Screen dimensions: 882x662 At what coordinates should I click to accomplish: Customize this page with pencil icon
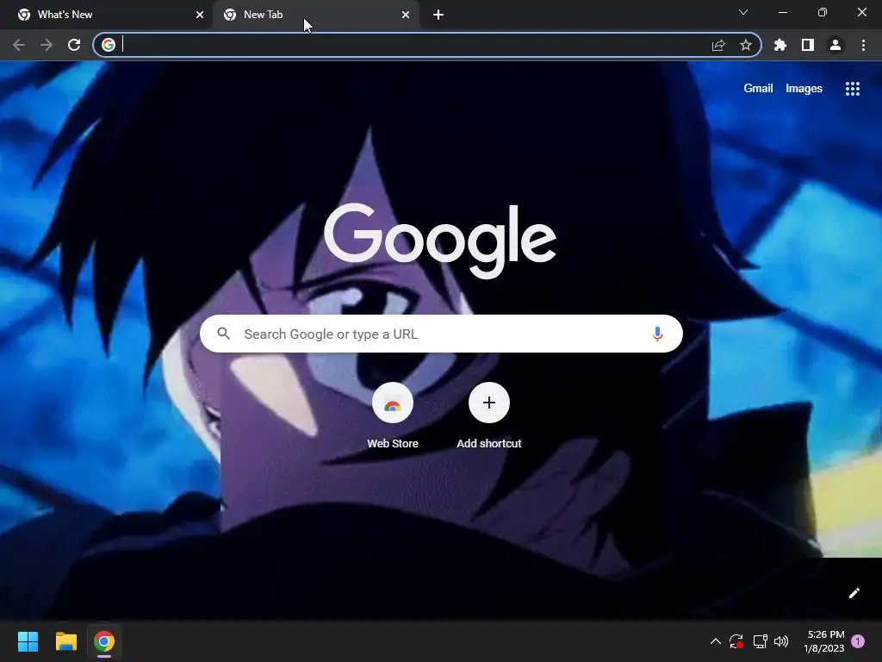[854, 593]
